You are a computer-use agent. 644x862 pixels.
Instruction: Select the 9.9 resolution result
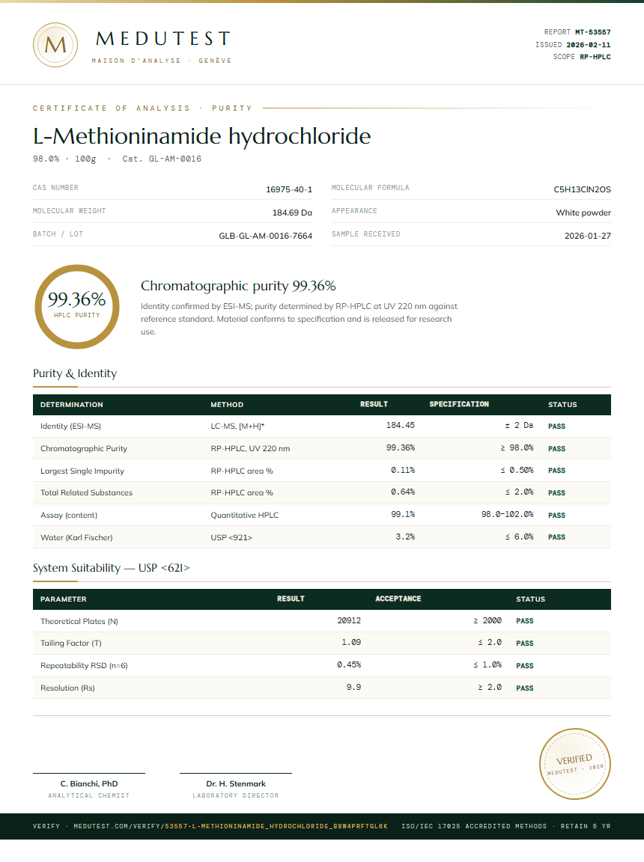[353, 687]
